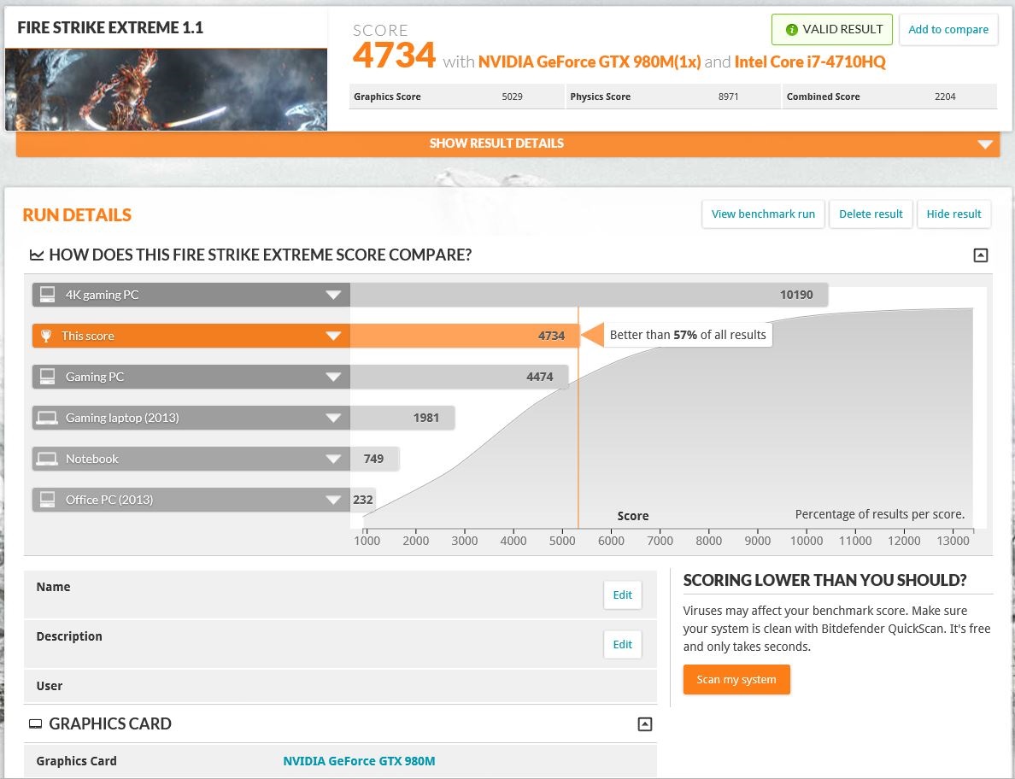Screen dimensions: 1015x779
Task: Collapse the score comparison section
Action: [x=981, y=255]
